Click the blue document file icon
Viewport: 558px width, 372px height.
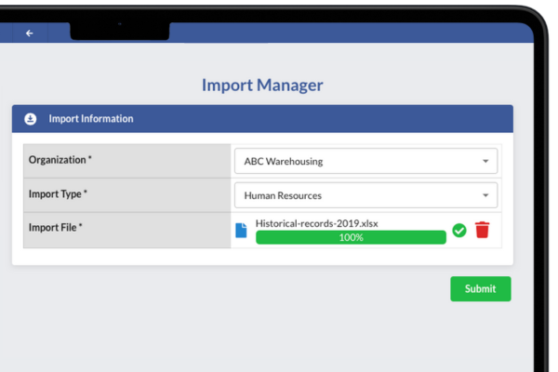pos(241,230)
